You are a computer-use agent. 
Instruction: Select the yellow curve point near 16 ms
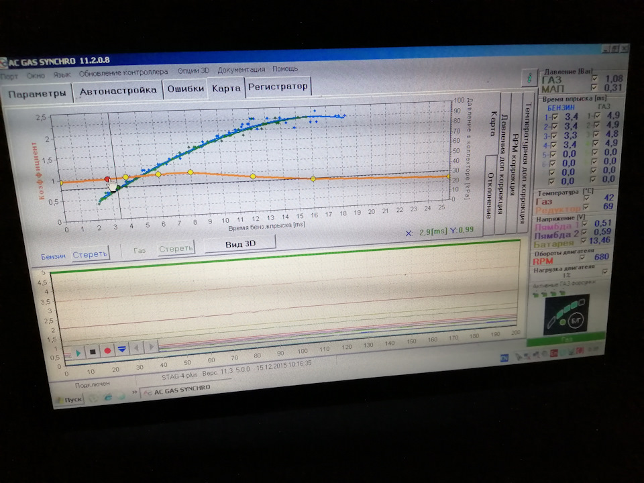(313, 178)
